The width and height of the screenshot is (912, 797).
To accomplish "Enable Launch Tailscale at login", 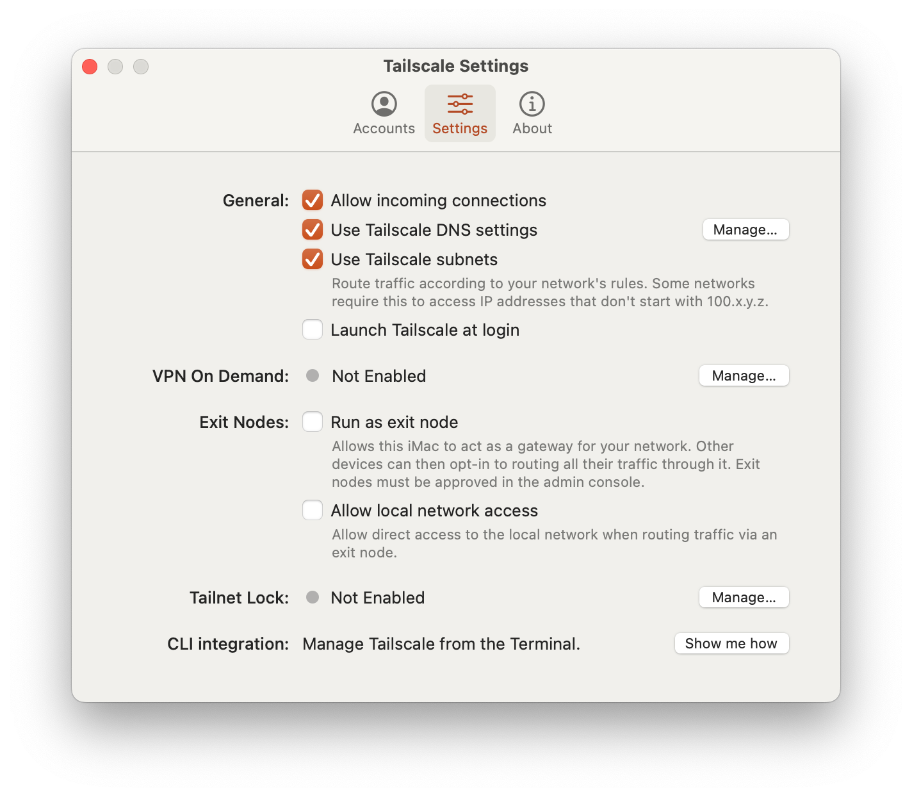I will click(313, 330).
